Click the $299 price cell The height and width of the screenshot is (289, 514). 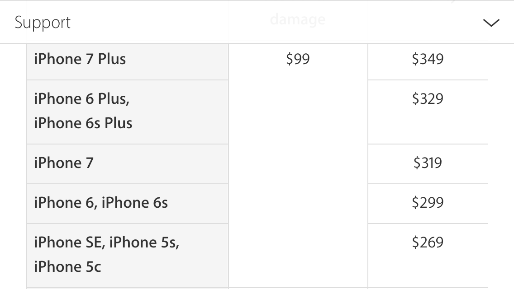click(428, 204)
